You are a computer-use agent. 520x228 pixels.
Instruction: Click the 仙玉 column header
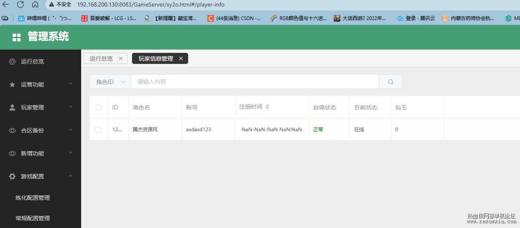401,107
